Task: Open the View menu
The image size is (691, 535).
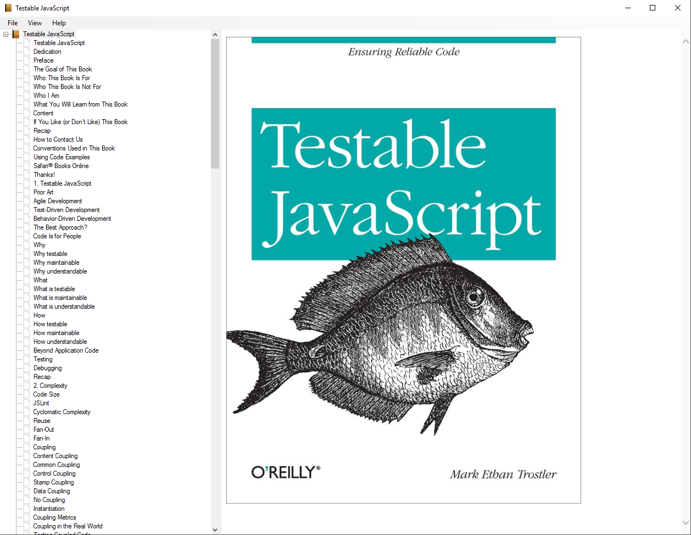Action: point(35,23)
